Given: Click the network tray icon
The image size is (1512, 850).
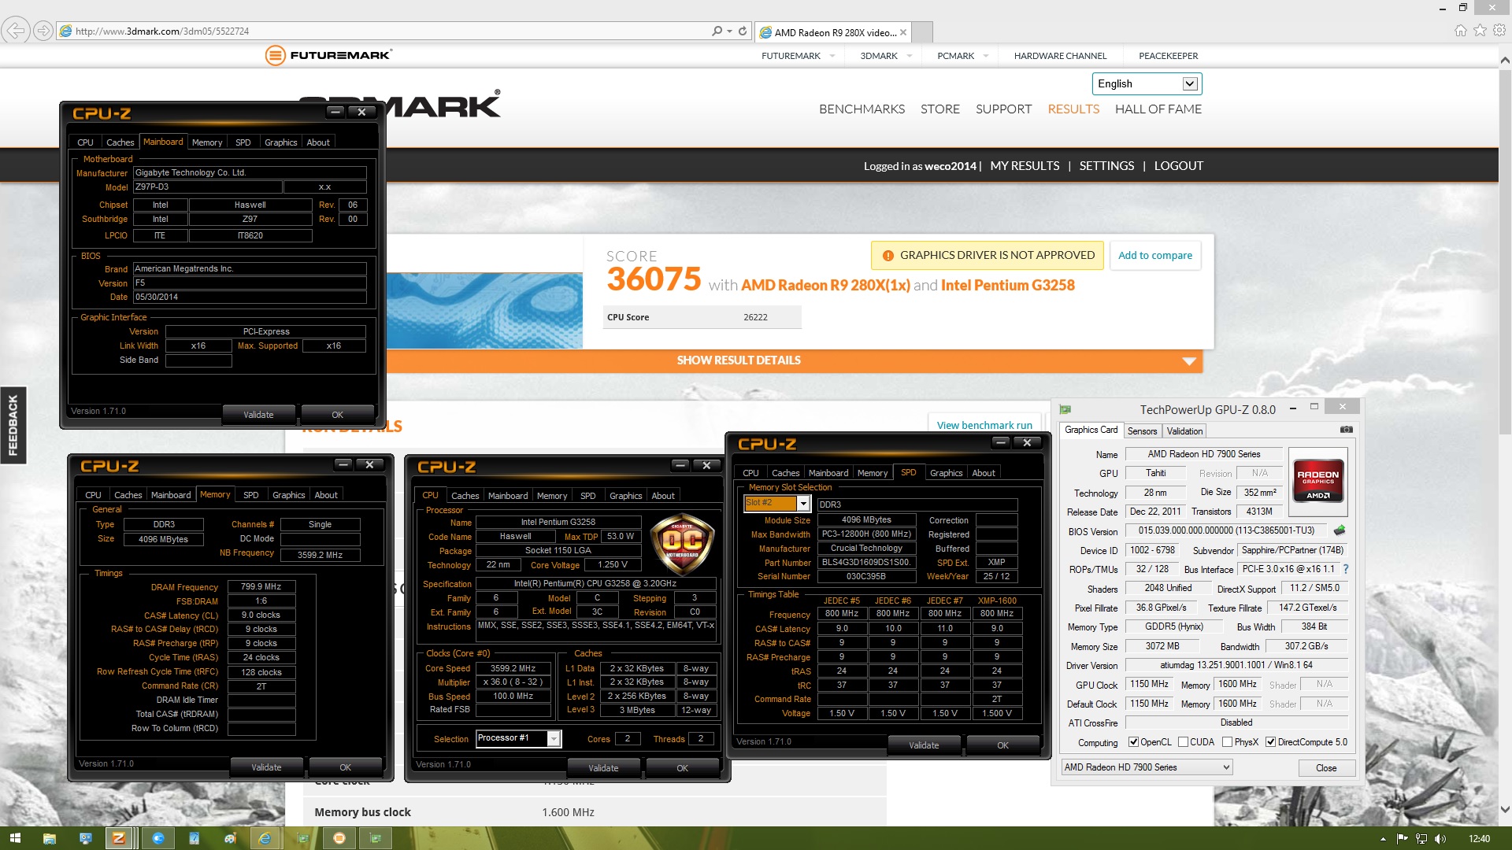Looking at the screenshot, I should coord(1421,839).
